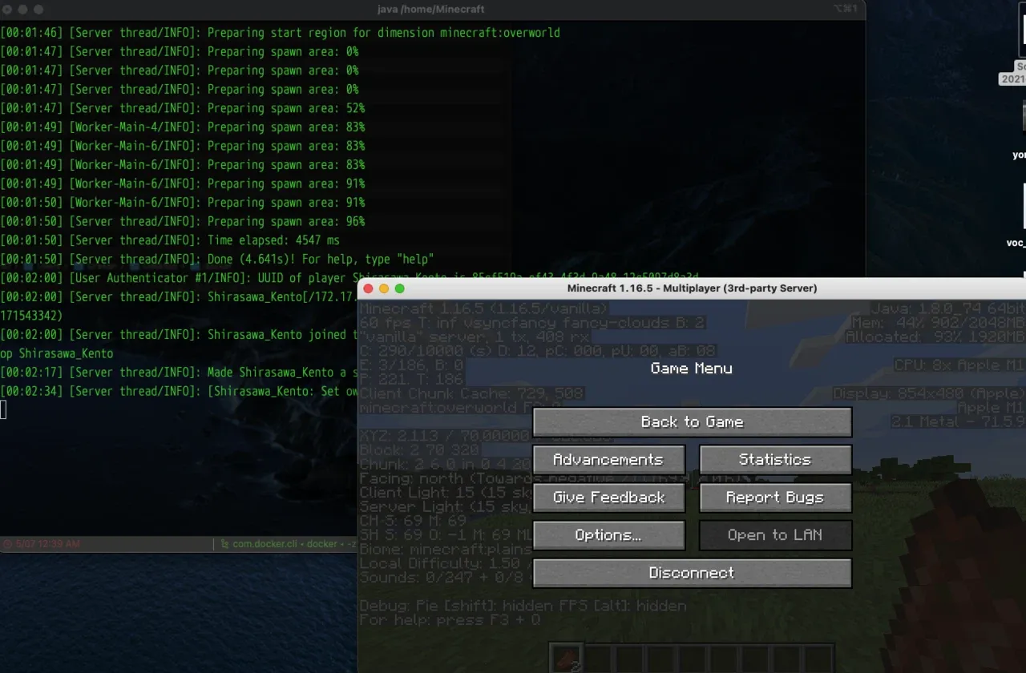Close the Minecraft window with red button
1026x673 pixels.
[369, 288]
